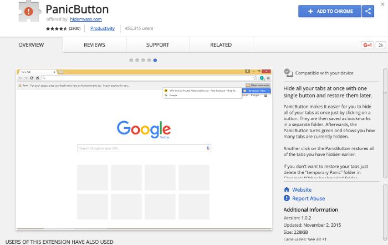Click the Size: 228KiB text

tap(295, 232)
